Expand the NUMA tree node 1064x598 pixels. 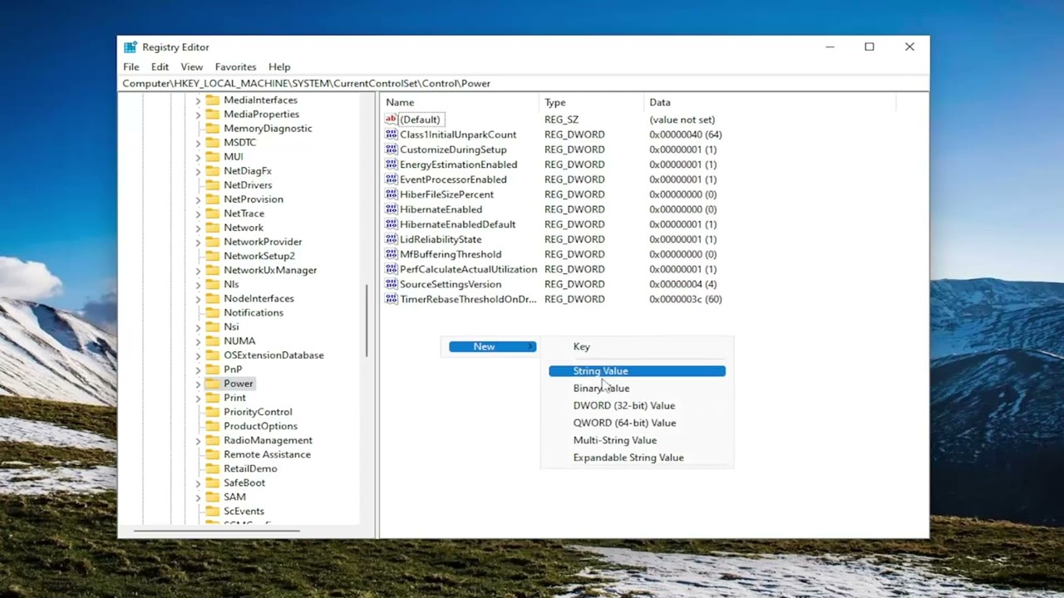click(198, 341)
